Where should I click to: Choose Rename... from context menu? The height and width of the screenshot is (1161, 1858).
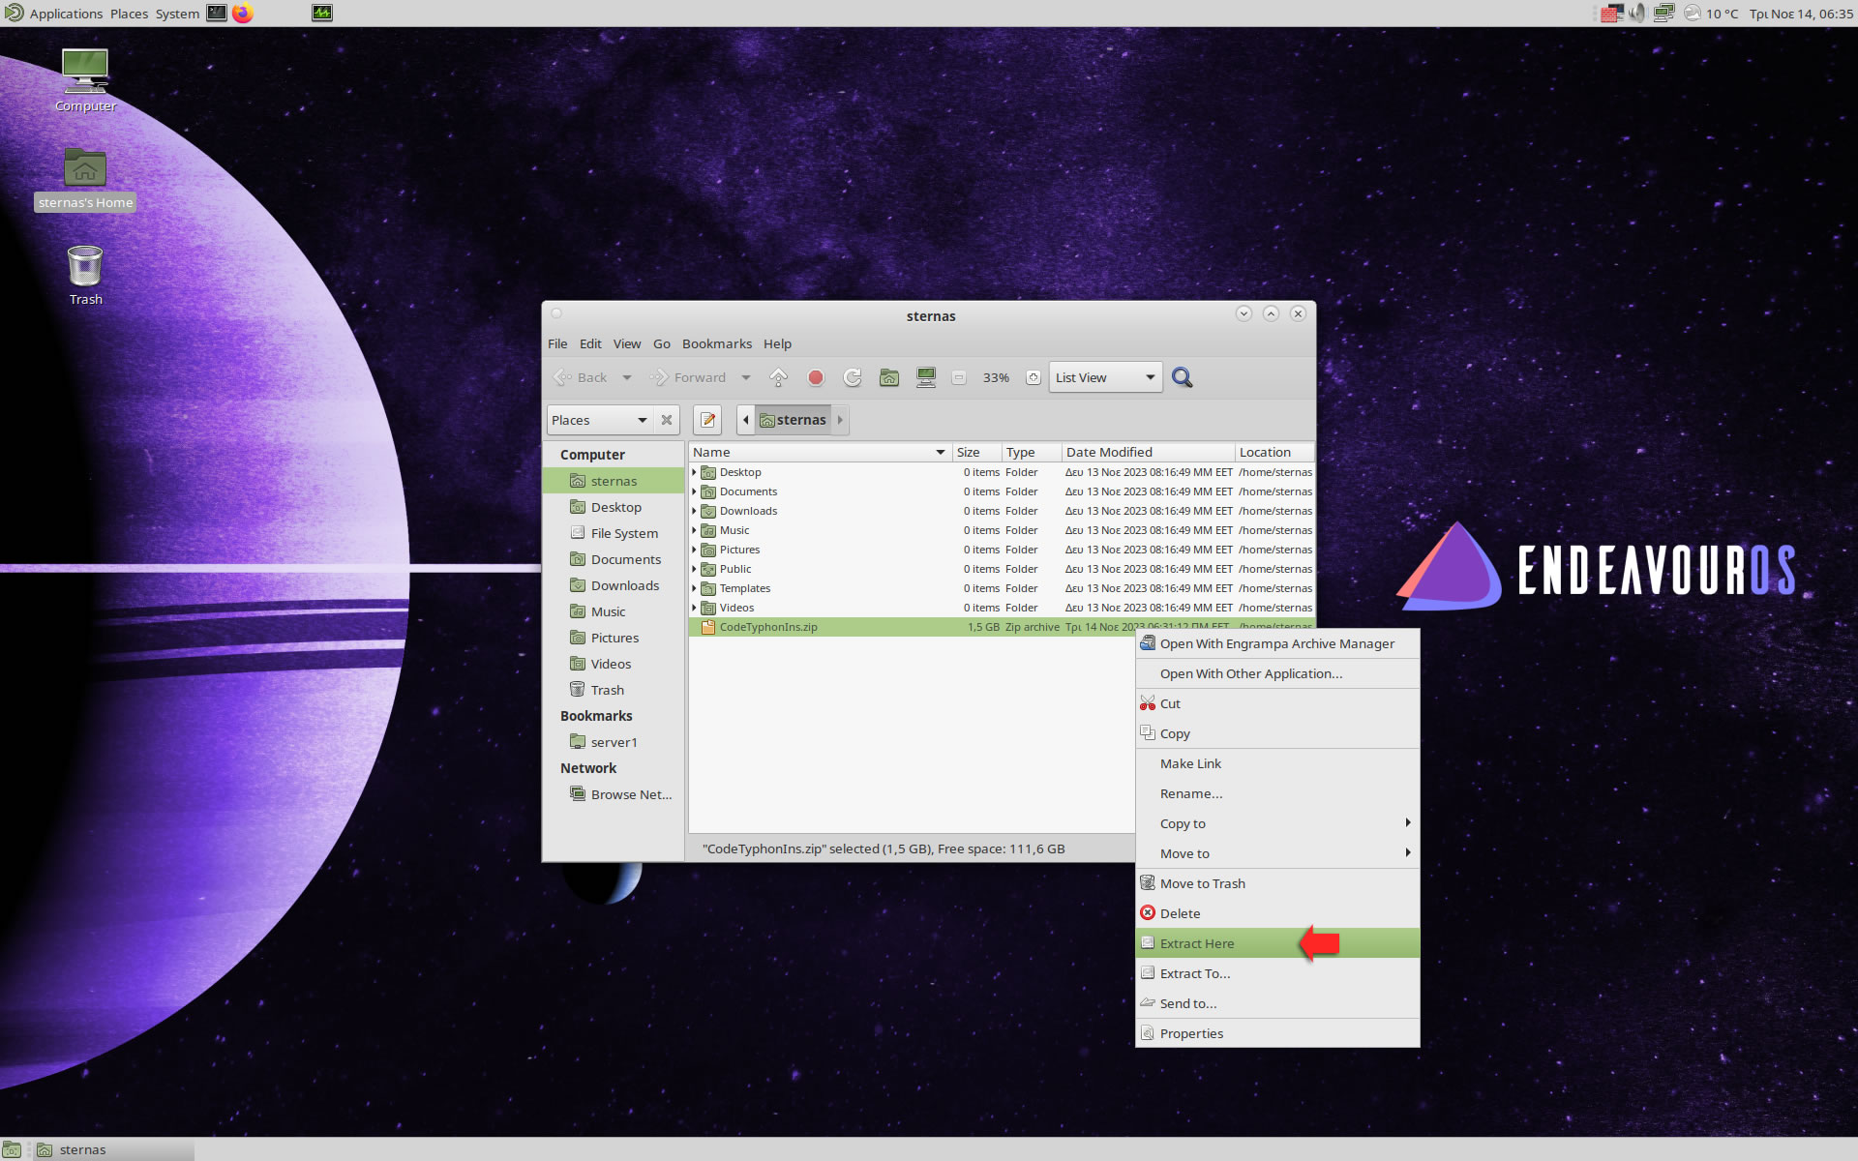(x=1277, y=793)
